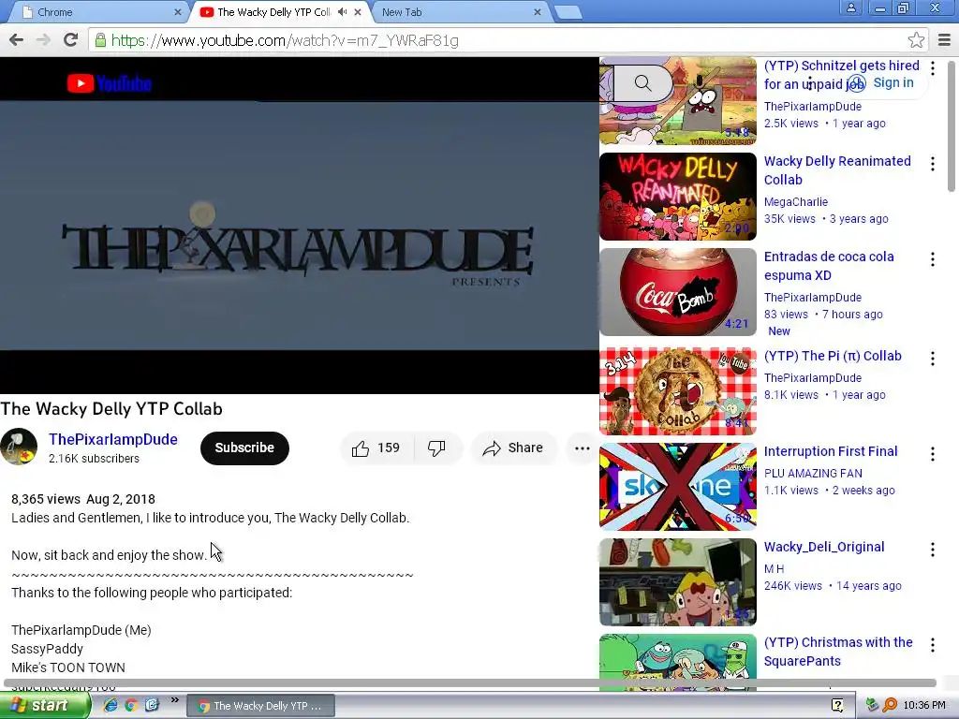Dislike the video with thumbs down

436,448
